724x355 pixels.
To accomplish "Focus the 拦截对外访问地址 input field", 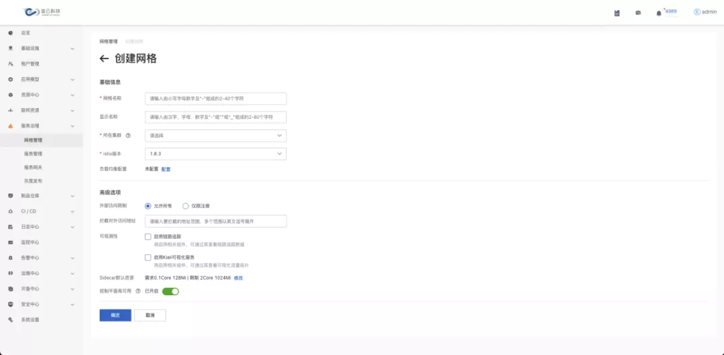I will [216, 221].
